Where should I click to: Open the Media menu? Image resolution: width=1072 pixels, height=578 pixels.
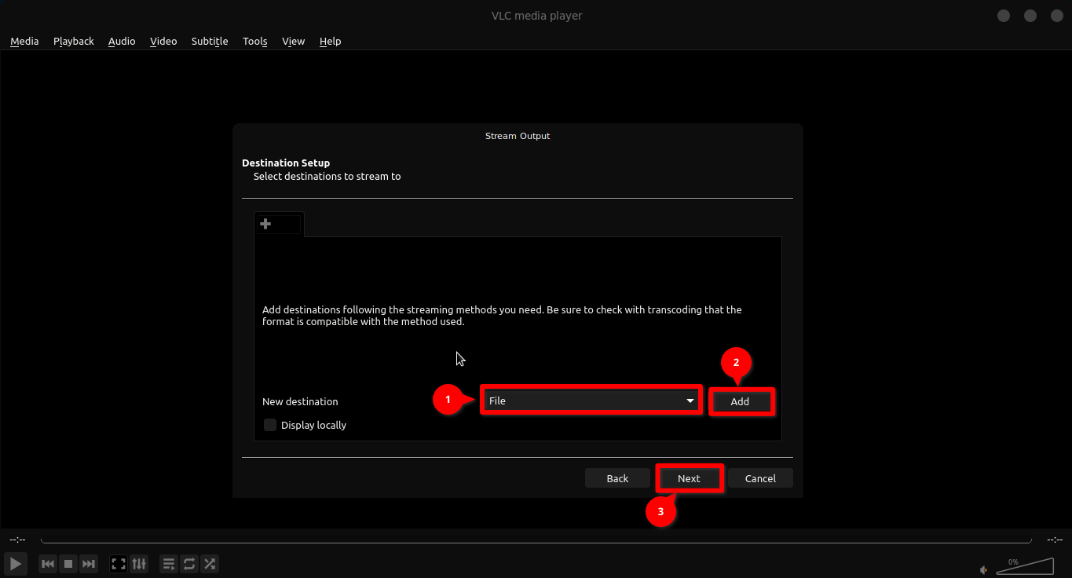(x=24, y=41)
